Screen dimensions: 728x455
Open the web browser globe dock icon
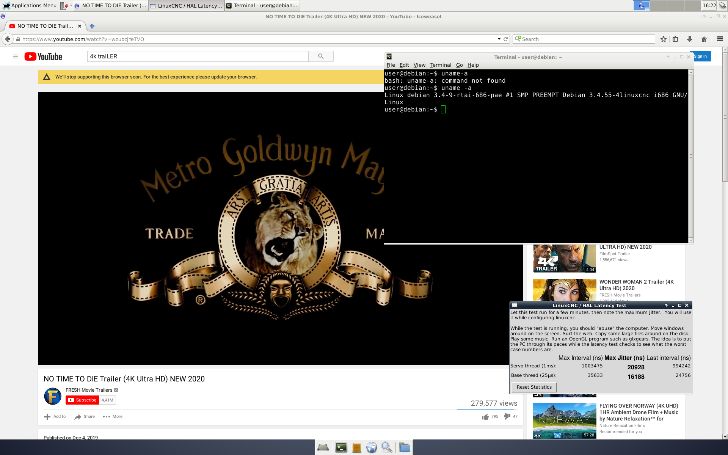pos(371,447)
